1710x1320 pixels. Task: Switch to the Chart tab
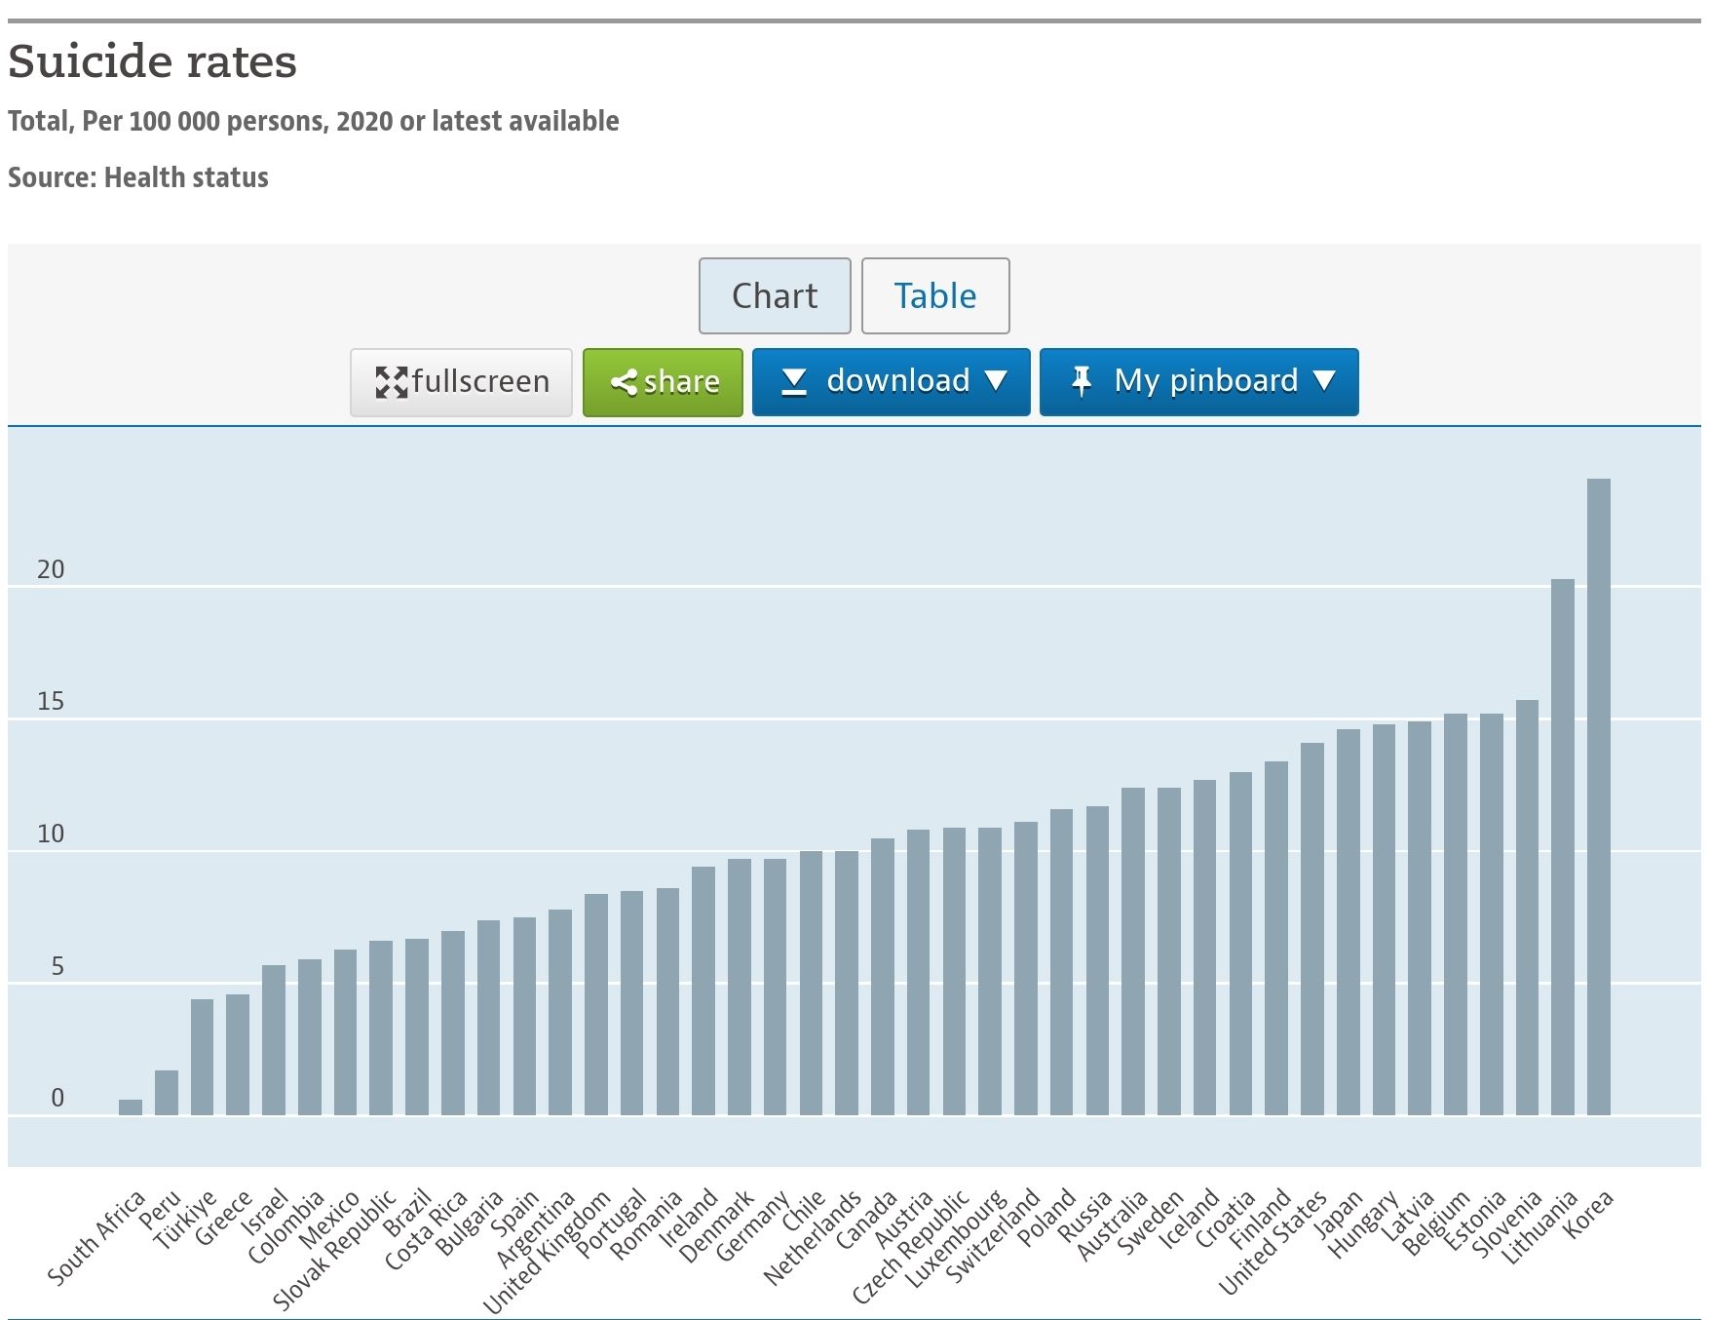point(775,295)
